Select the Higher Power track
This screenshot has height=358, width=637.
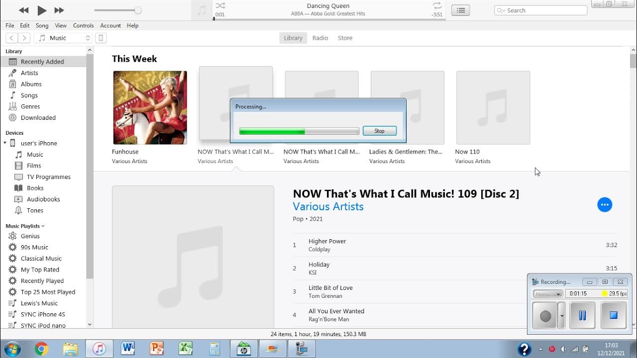tap(455, 245)
